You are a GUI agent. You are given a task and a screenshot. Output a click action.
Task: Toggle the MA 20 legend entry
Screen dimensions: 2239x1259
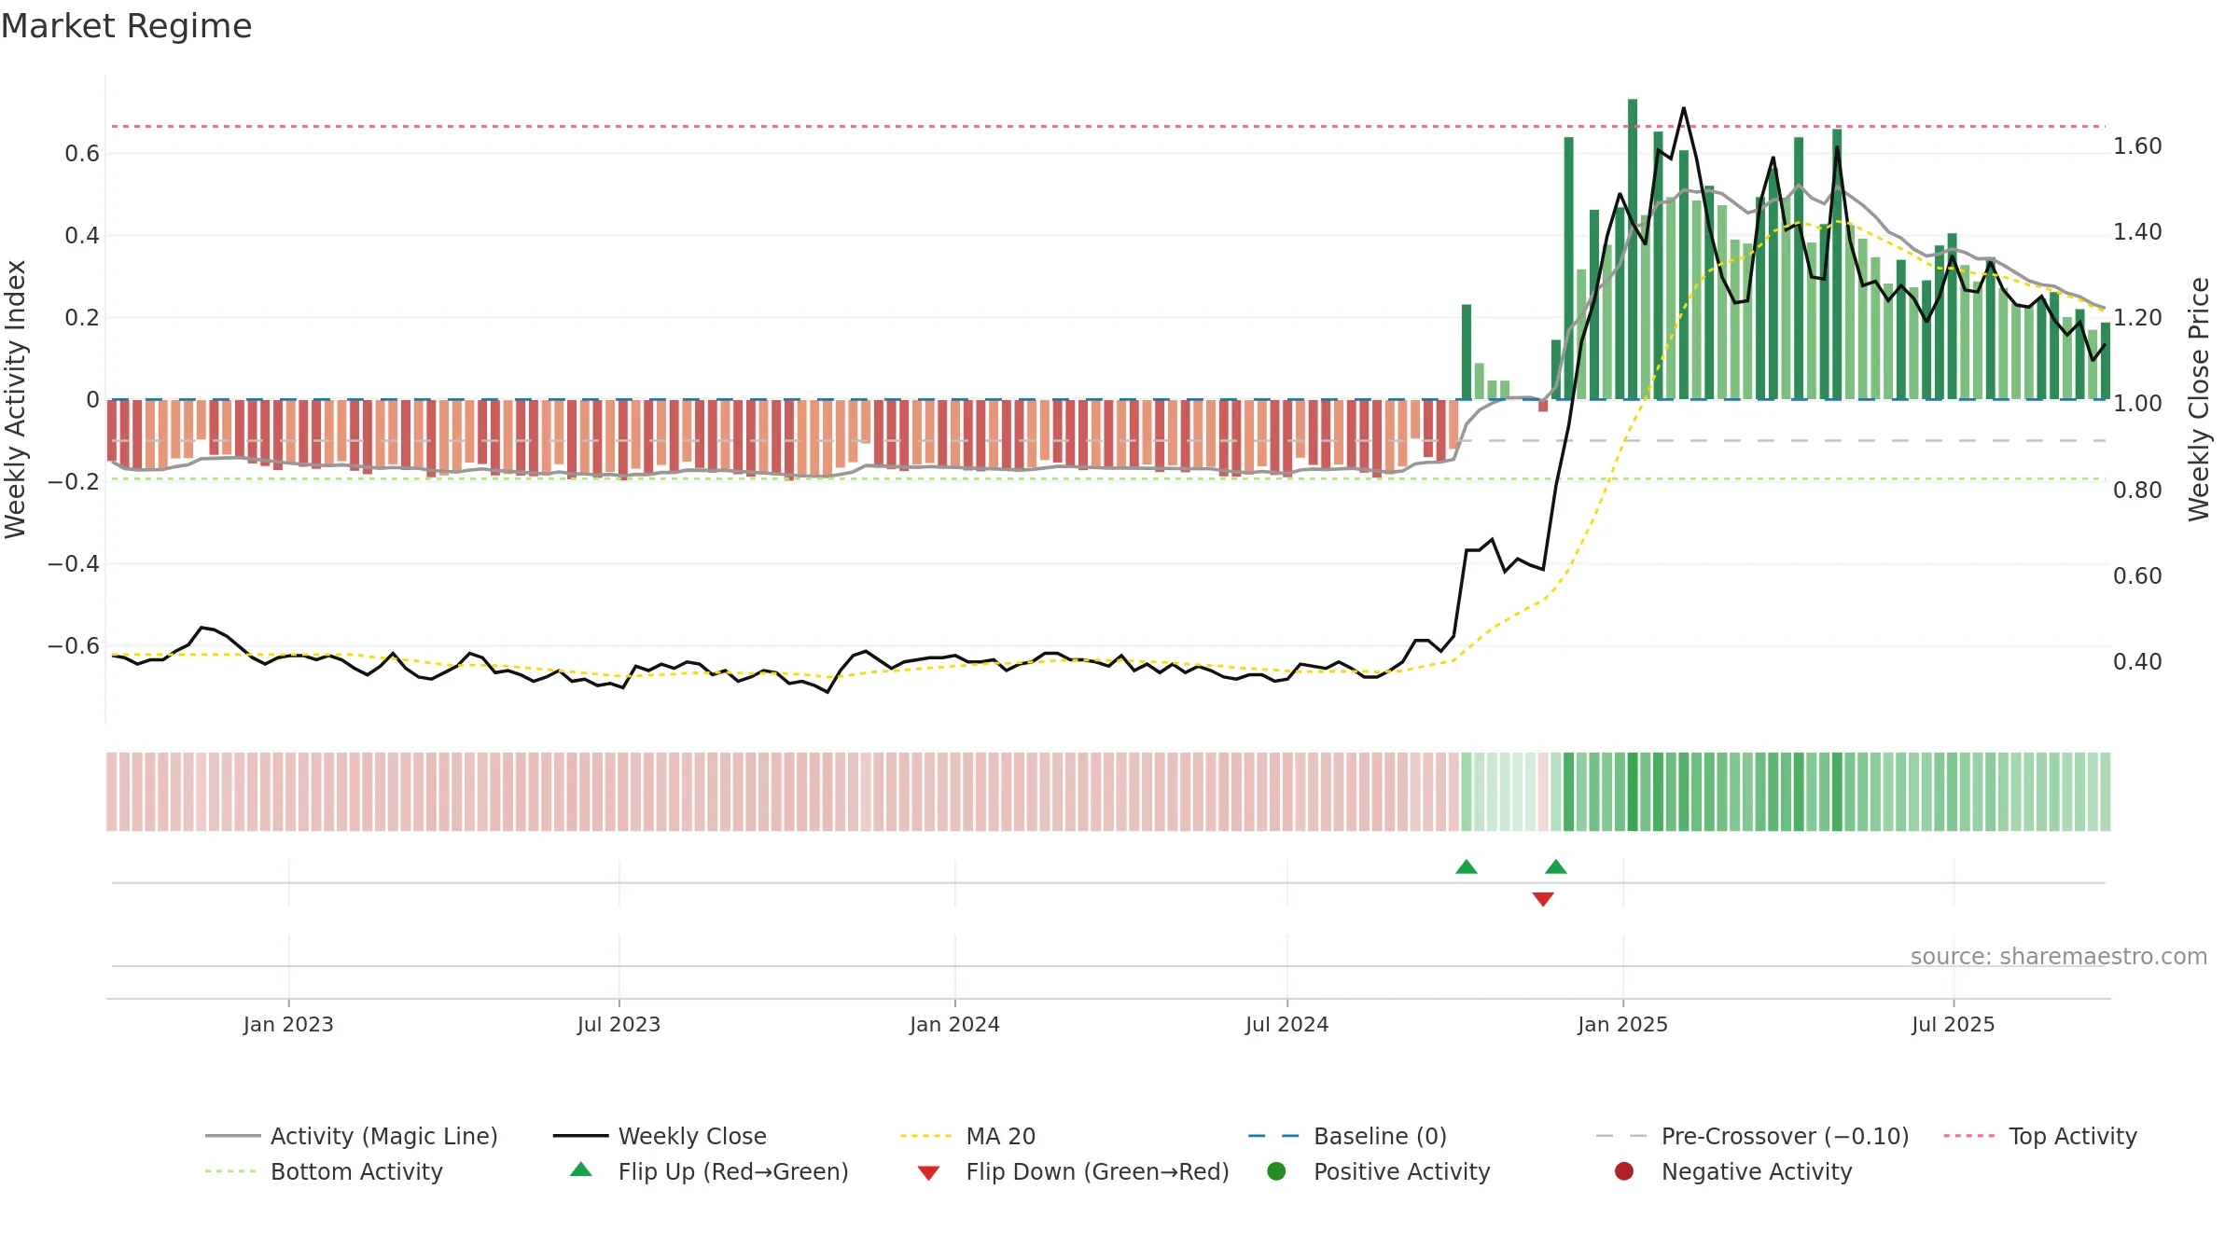point(967,1136)
